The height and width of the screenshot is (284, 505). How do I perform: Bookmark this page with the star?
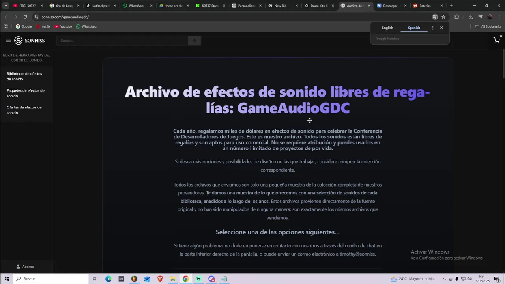point(443,17)
